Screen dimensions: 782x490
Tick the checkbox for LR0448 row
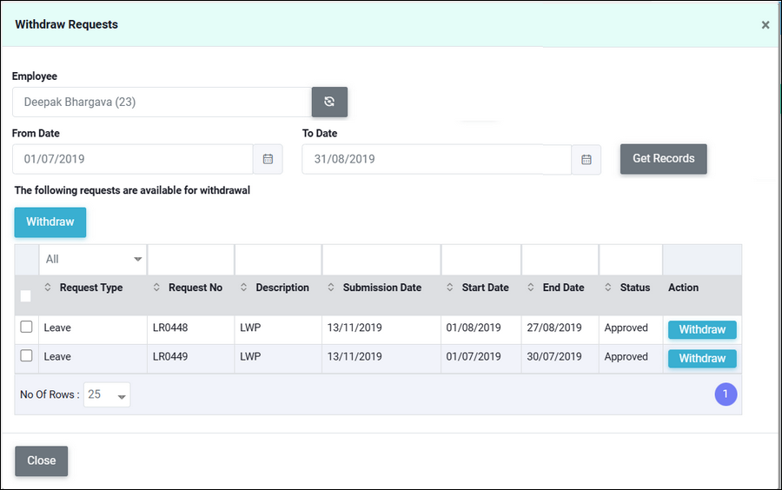point(26,327)
